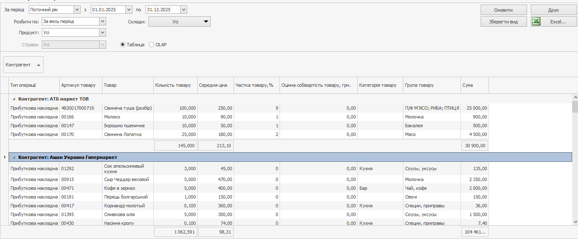Open the end date picker dropdown

click(184, 10)
